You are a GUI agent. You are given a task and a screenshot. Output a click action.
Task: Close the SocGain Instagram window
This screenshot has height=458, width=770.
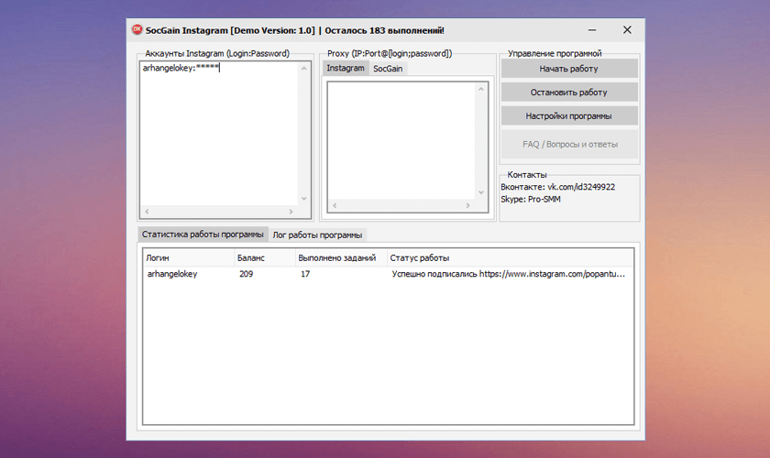(627, 30)
